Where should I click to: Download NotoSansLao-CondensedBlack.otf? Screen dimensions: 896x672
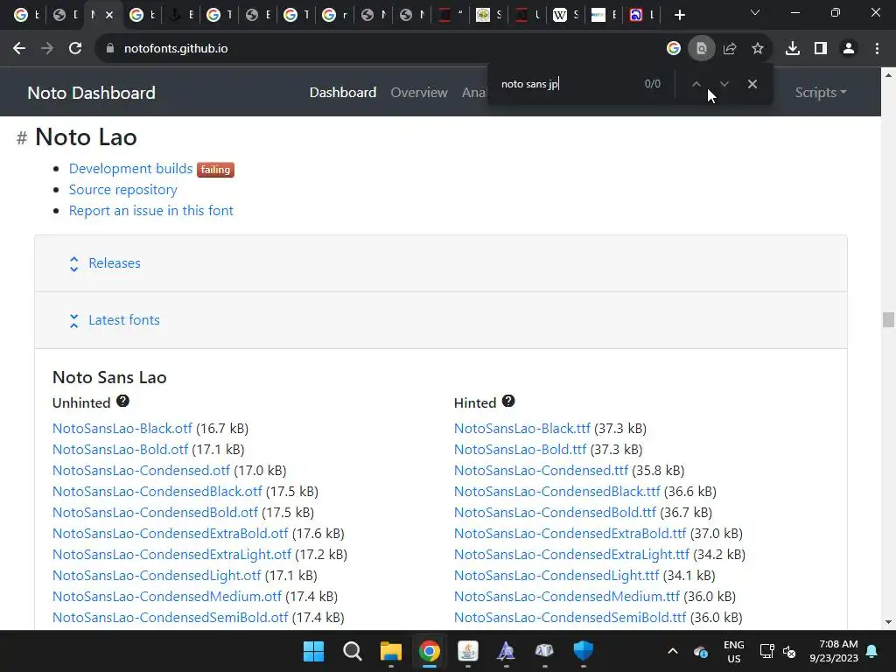pos(157,492)
